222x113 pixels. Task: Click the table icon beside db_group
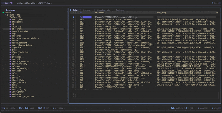[10, 27]
